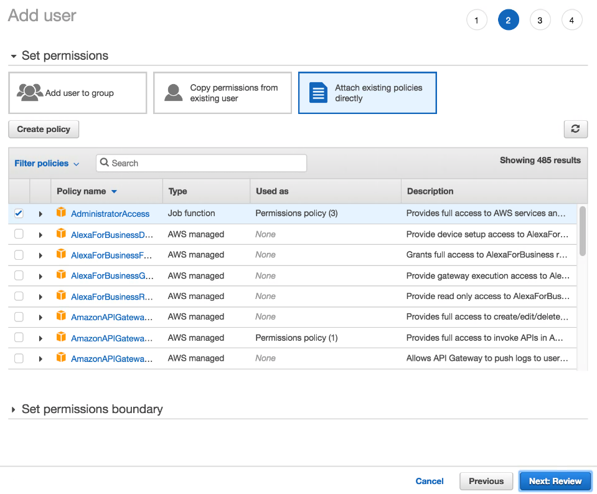The image size is (597, 494).
Task: Expand the AlexaForBusinessD… row details
Action: tap(40, 235)
